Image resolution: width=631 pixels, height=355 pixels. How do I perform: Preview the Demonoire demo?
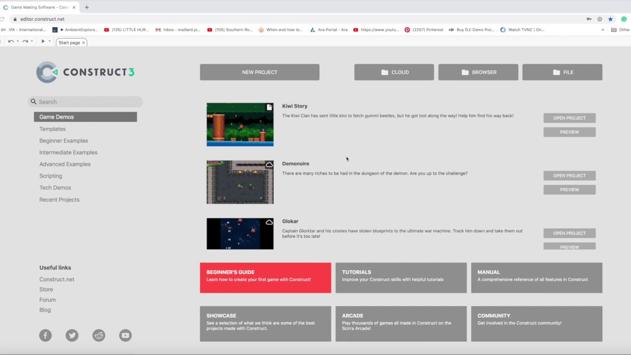click(569, 190)
